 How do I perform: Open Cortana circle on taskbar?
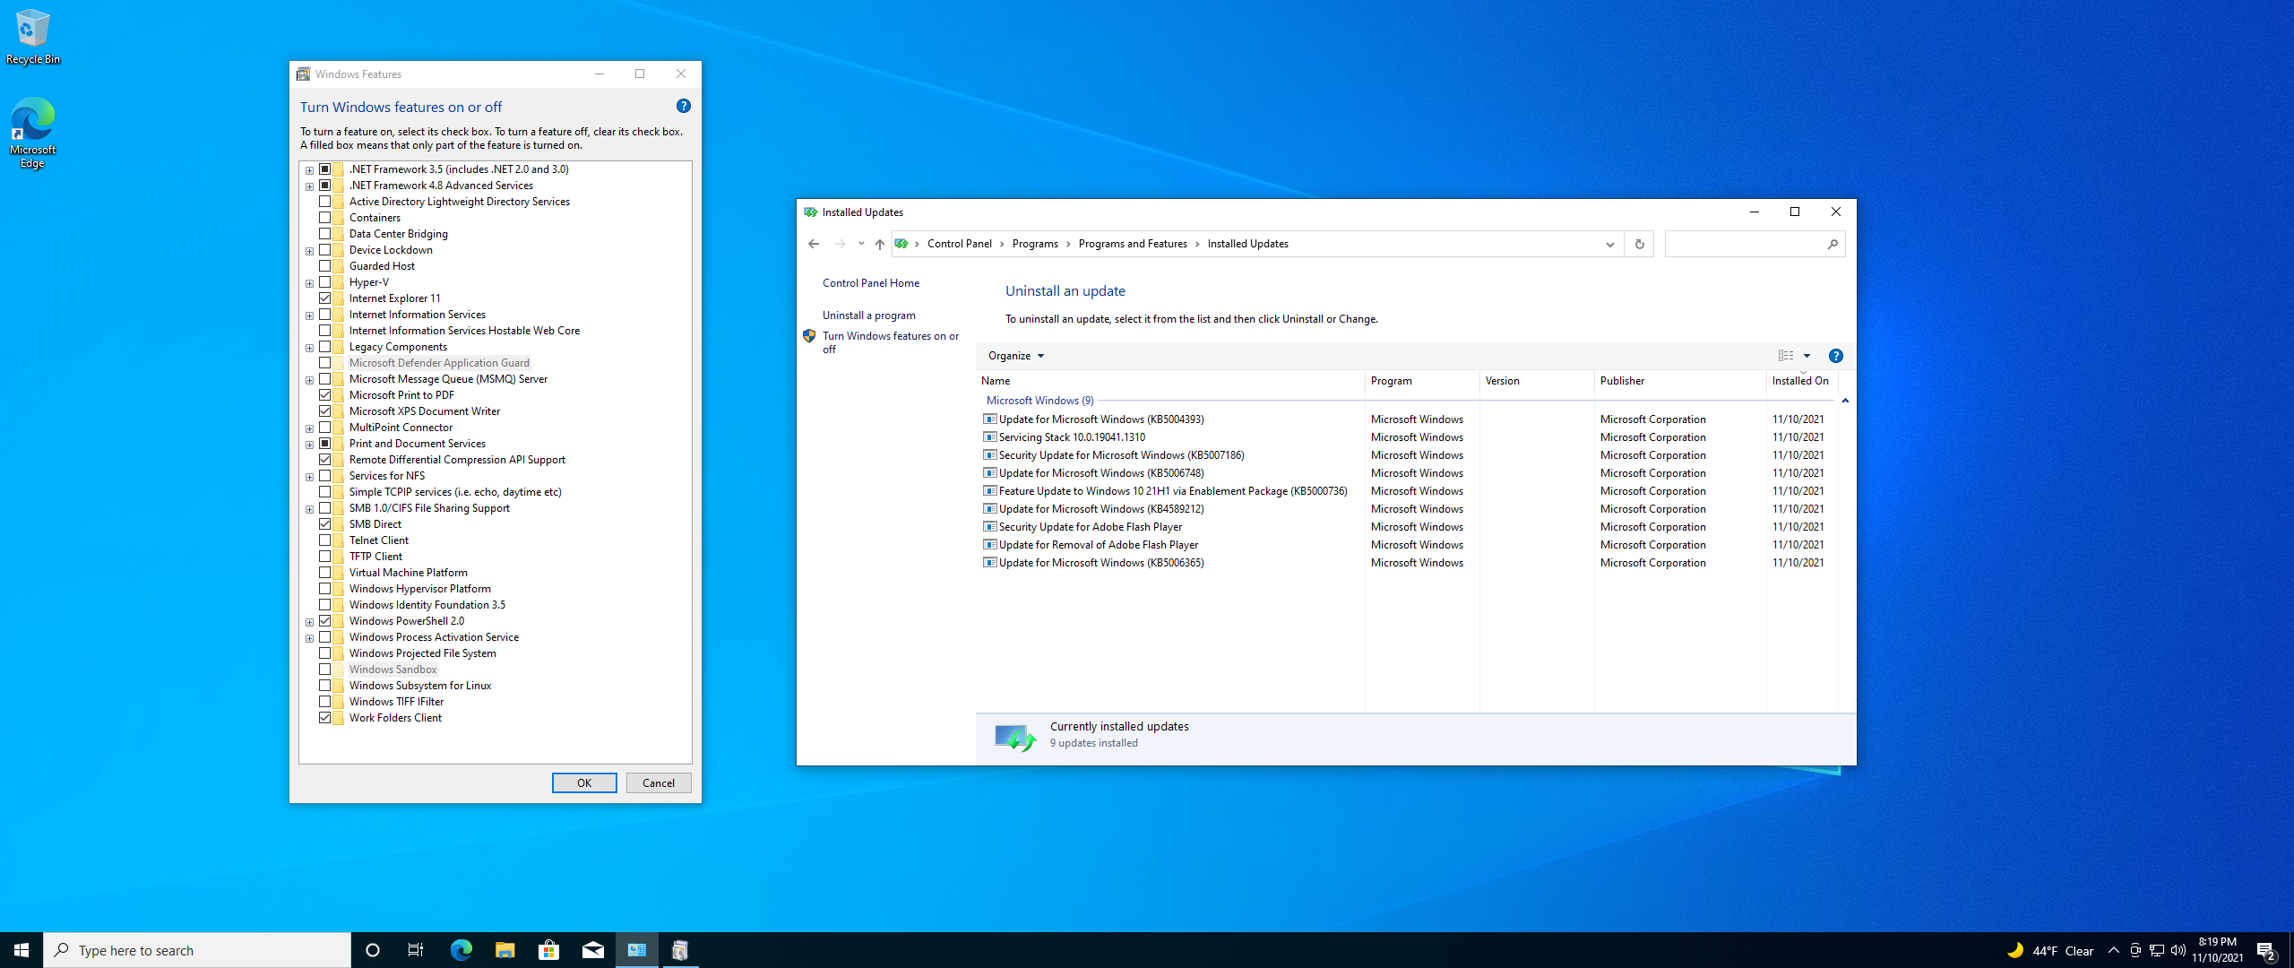coord(373,950)
